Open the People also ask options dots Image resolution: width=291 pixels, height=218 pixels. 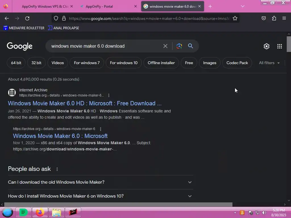57,169
